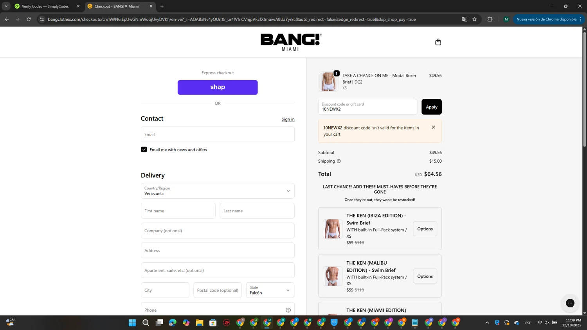This screenshot has width=587, height=330.
Task: Close the Verify Codes SimplyCodes tab
Action: (x=78, y=6)
